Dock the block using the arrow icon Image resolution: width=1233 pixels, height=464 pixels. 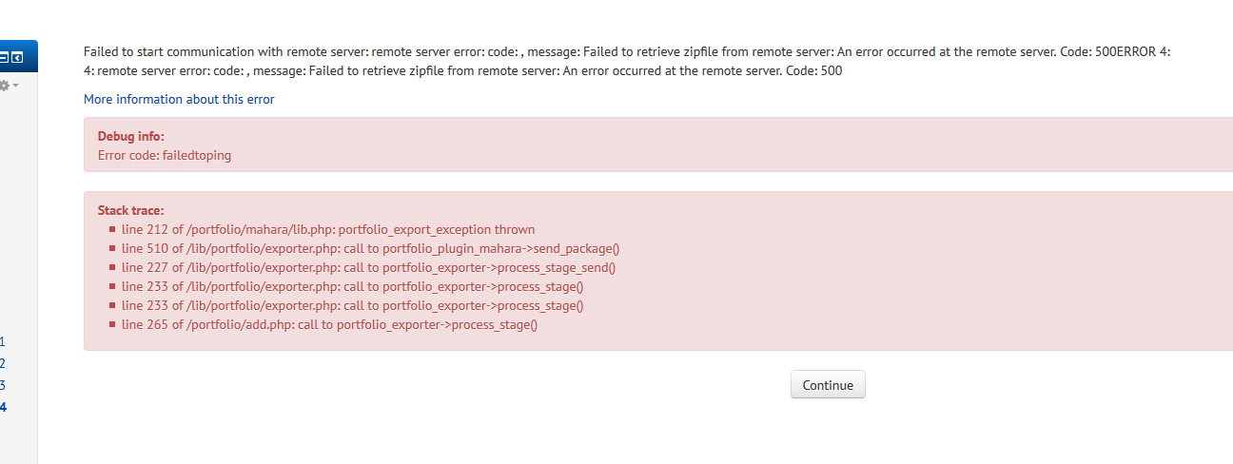pos(16,57)
